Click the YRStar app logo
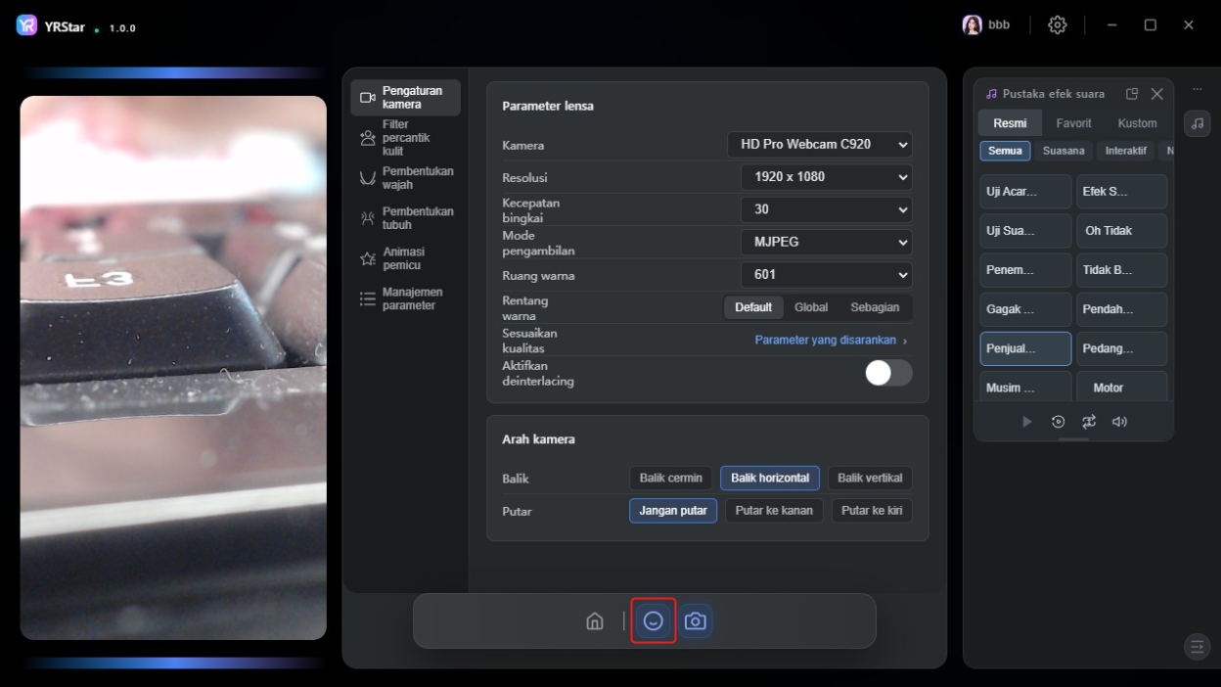 coord(26,25)
